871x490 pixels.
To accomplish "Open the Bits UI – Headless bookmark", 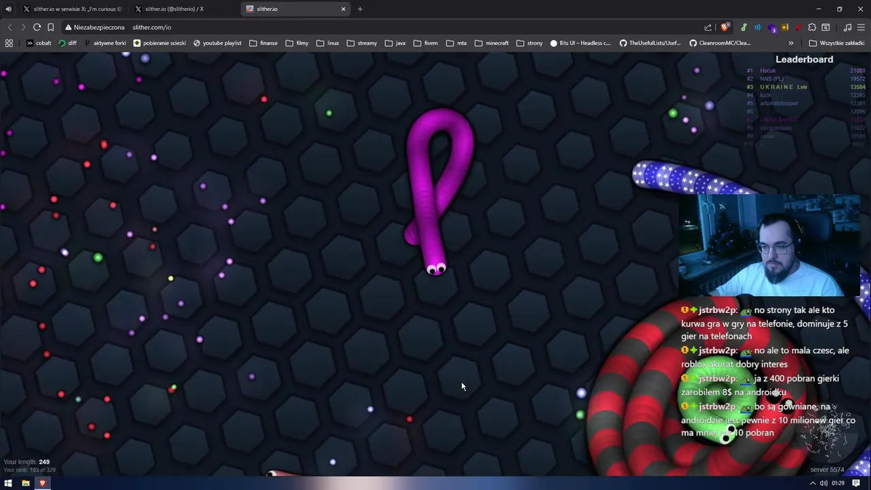I will tap(580, 43).
